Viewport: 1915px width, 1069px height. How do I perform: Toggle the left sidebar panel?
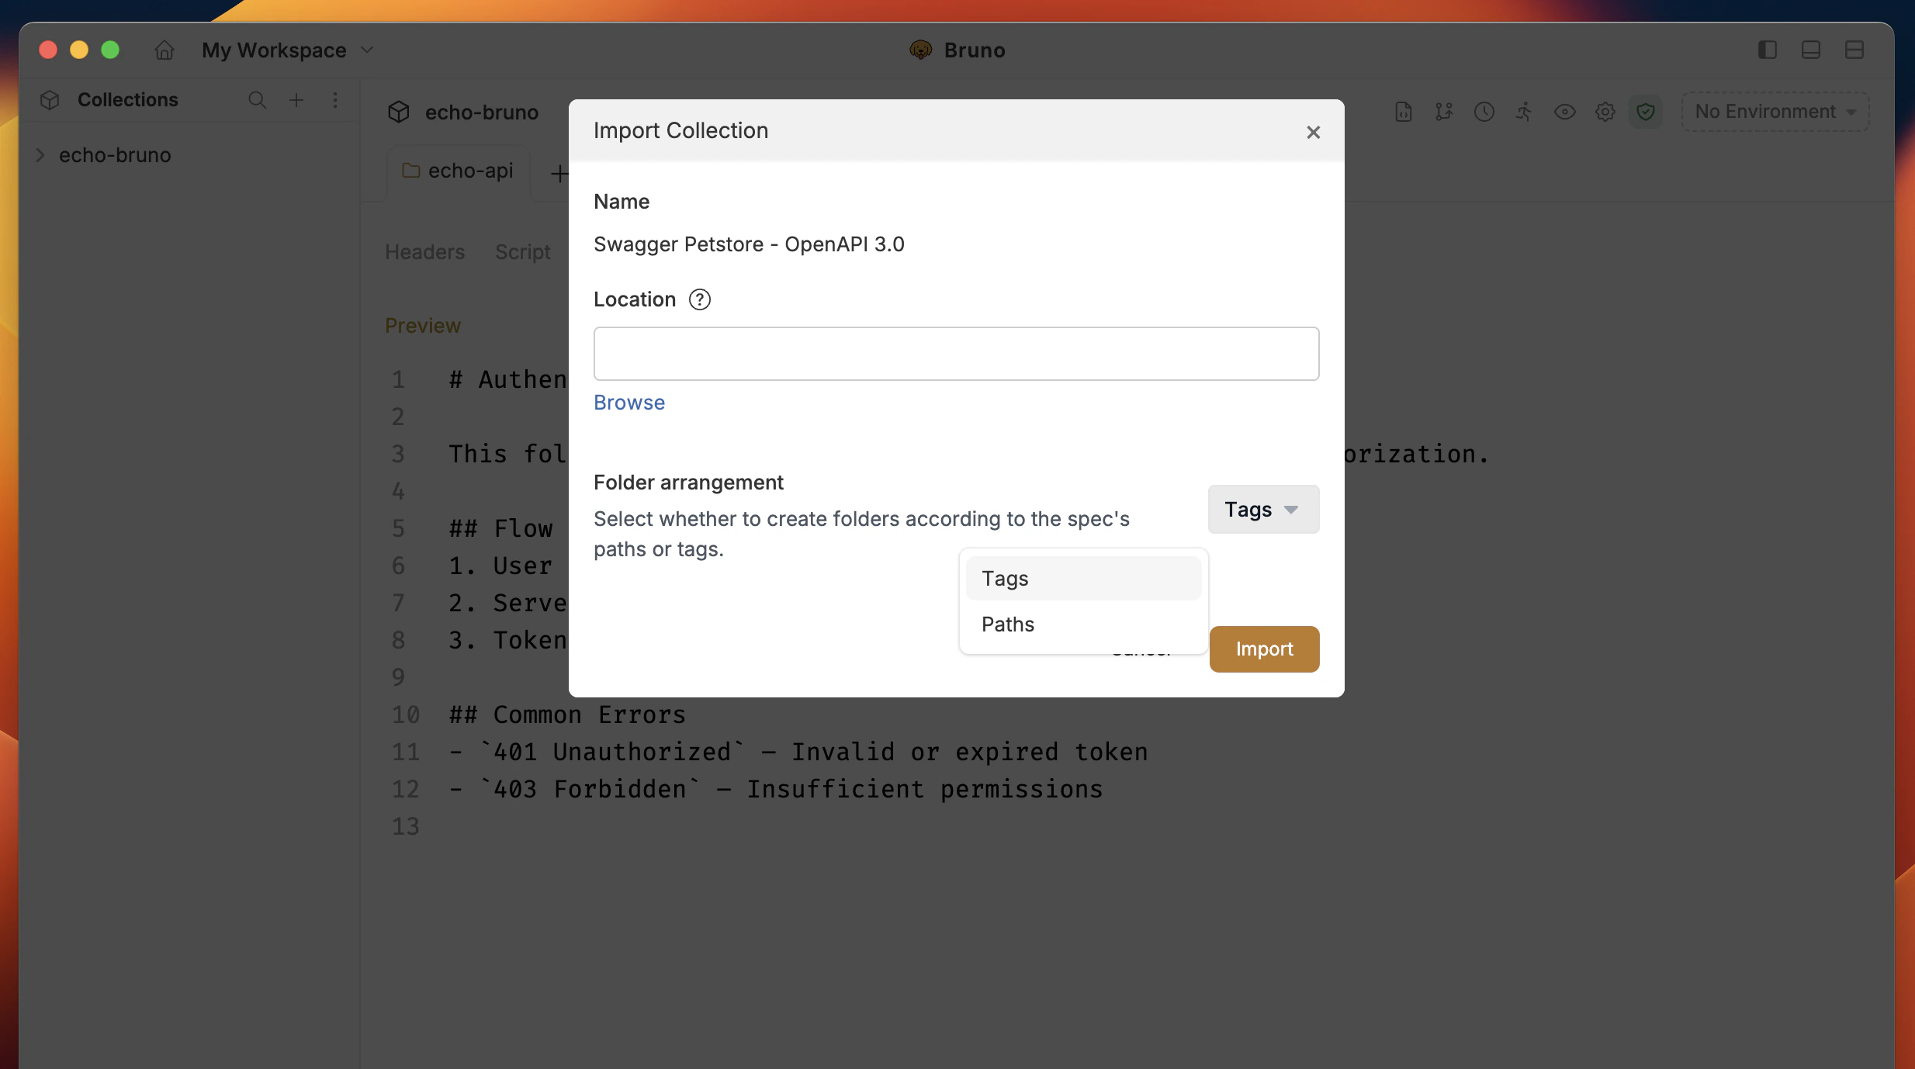1768,50
